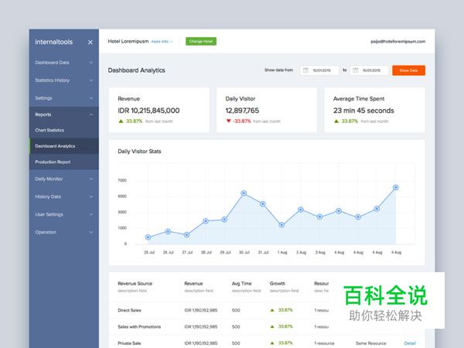Select the 31 Jul chart data point
The width and height of the screenshot is (464, 348).
tap(263, 204)
